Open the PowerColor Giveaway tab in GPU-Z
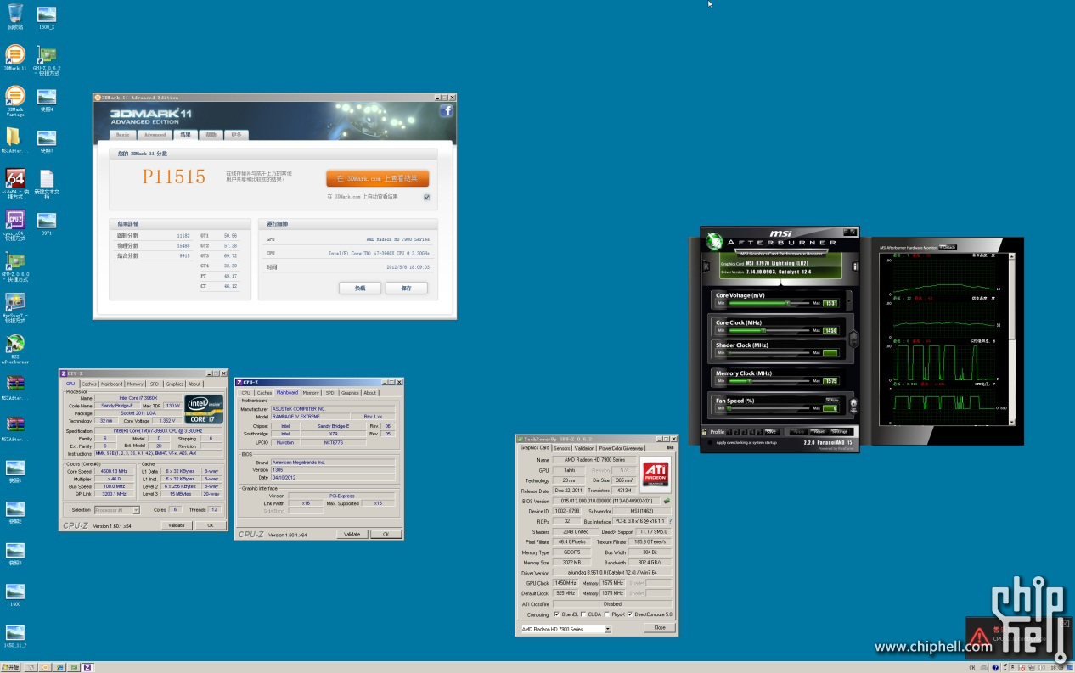 (620, 448)
